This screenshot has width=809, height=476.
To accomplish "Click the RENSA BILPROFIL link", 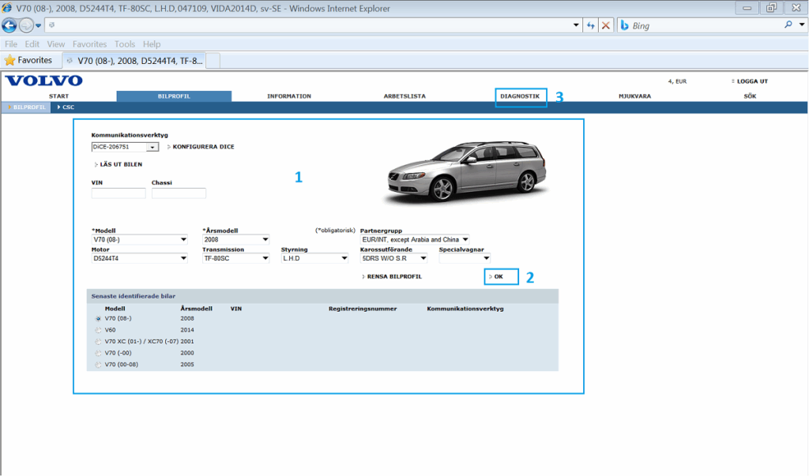I will pyautogui.click(x=393, y=277).
